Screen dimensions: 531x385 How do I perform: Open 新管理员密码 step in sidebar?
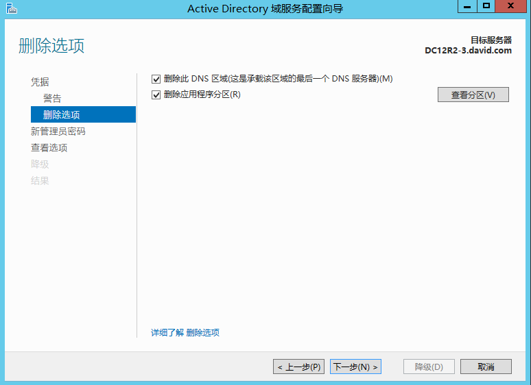point(58,131)
